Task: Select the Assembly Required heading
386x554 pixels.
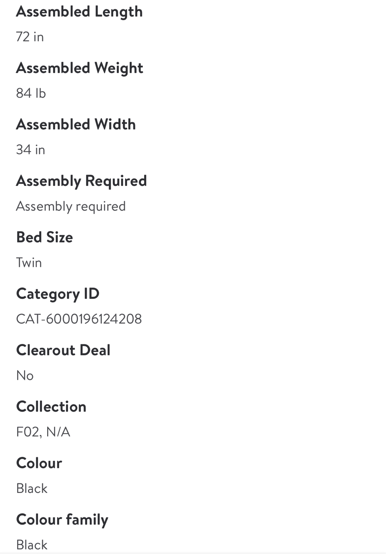Action: pyautogui.click(x=81, y=181)
